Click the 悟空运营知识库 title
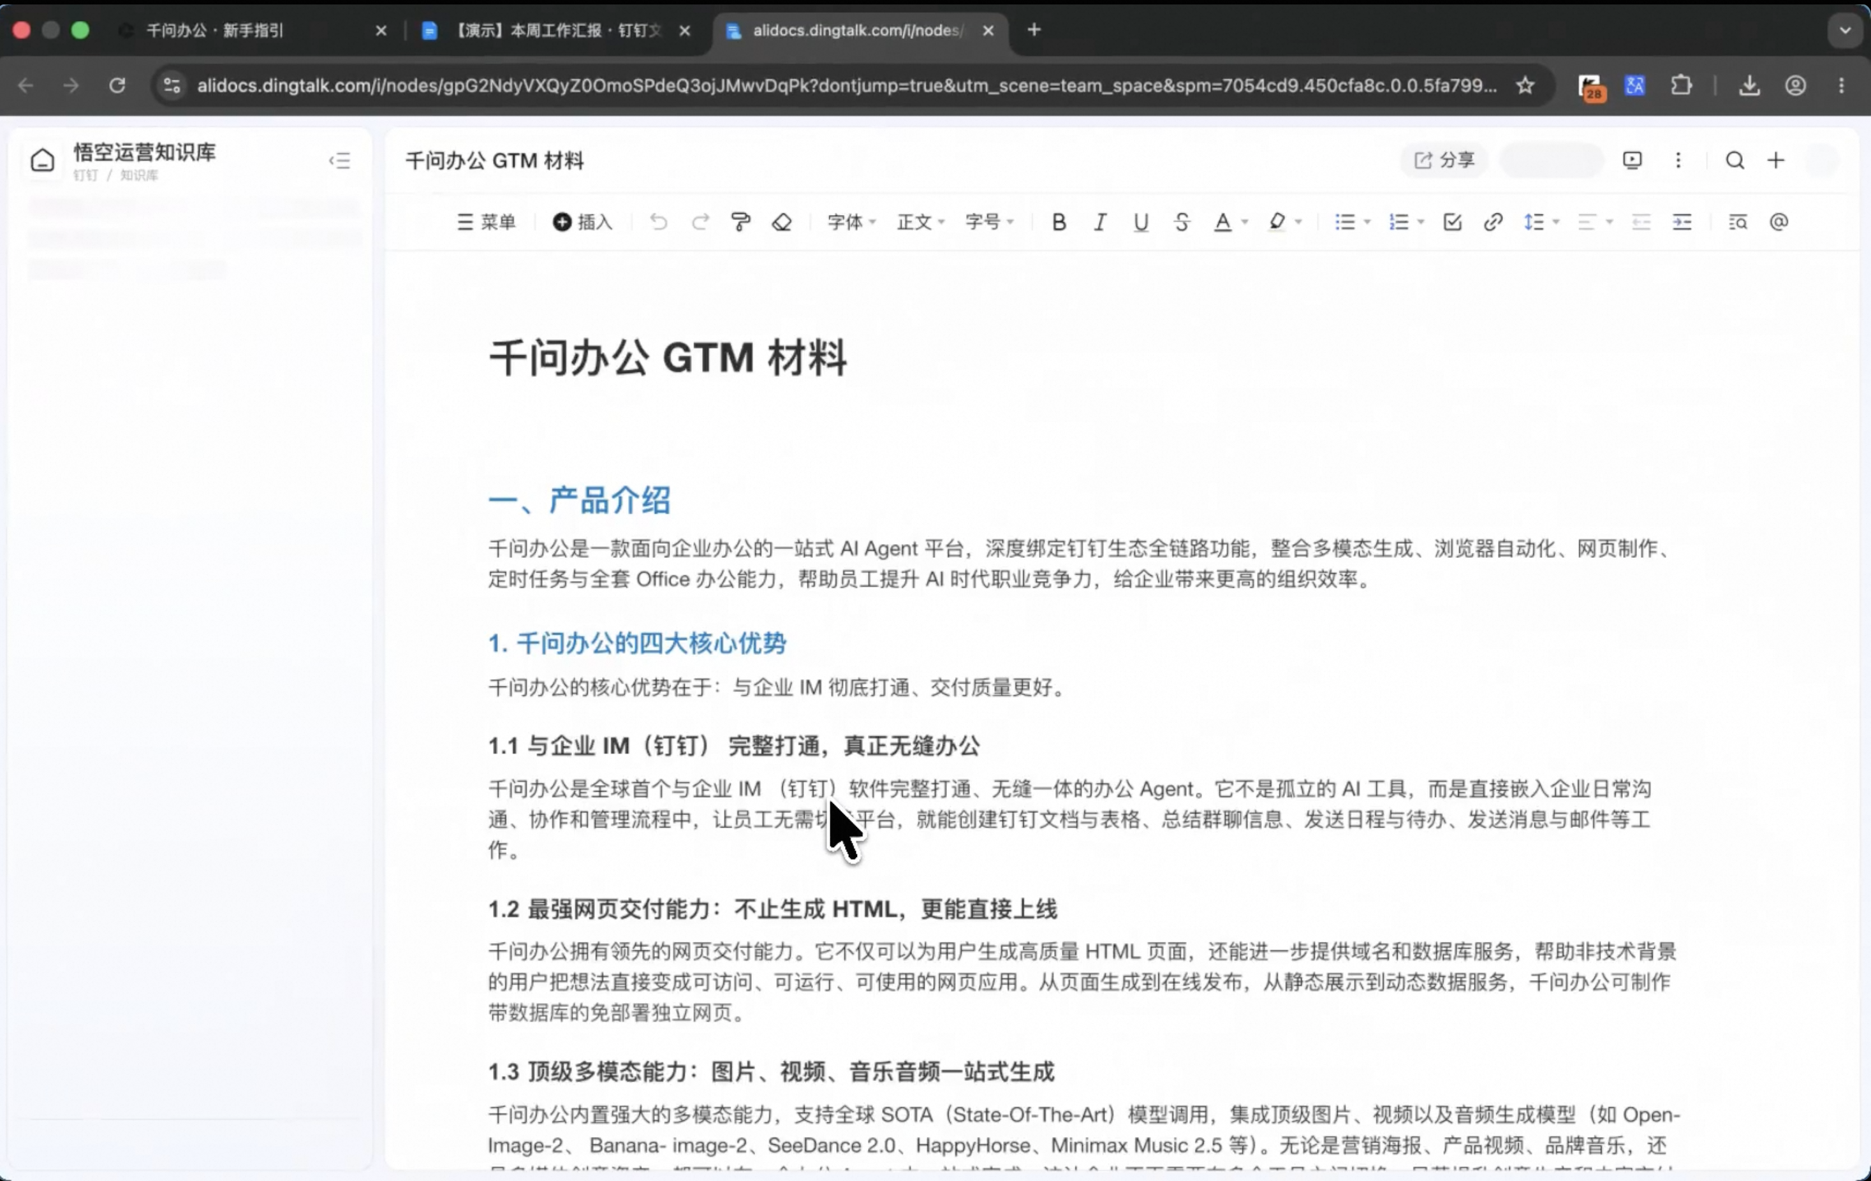This screenshot has height=1181, width=1871. [145, 152]
